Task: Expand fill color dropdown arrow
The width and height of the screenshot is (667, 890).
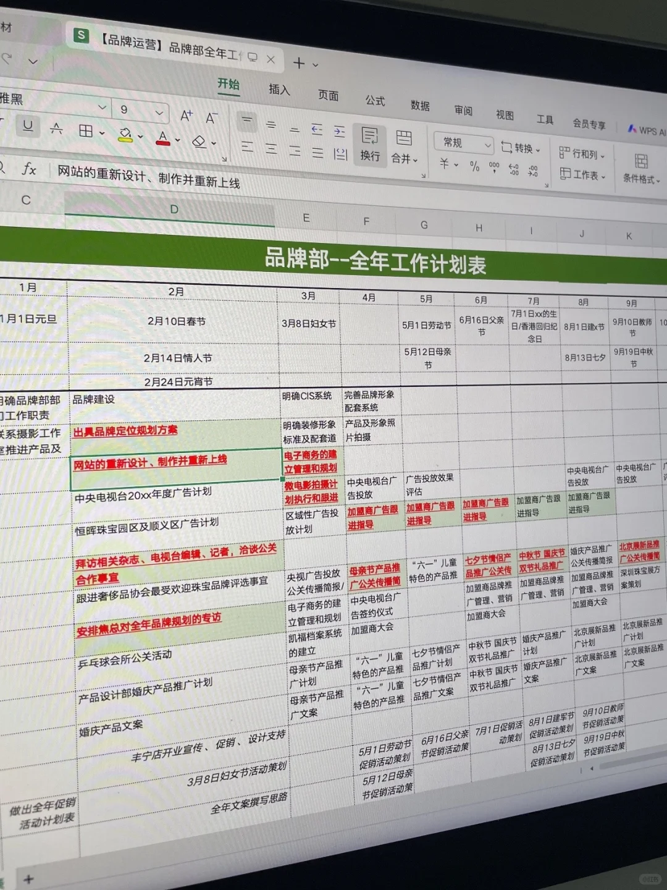Action: [141, 137]
